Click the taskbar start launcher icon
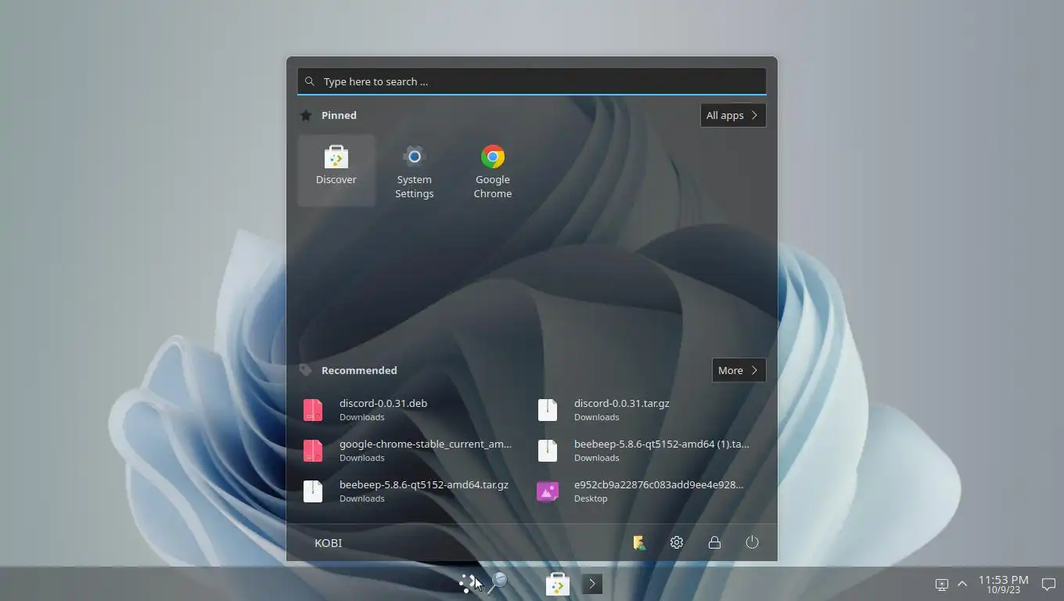Screen dimensions: 1064x601 468,583
